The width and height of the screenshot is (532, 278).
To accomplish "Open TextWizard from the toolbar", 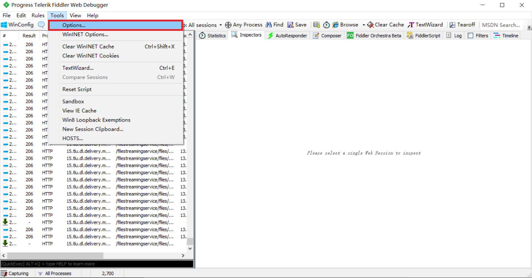I will 425,25.
